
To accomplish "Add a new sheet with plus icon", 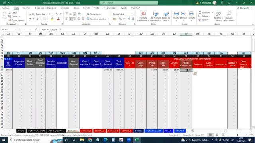I will [x=193, y=131].
